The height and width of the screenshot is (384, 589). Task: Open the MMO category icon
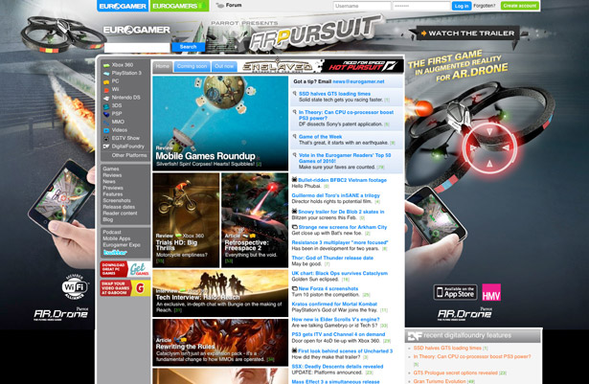[x=106, y=123]
